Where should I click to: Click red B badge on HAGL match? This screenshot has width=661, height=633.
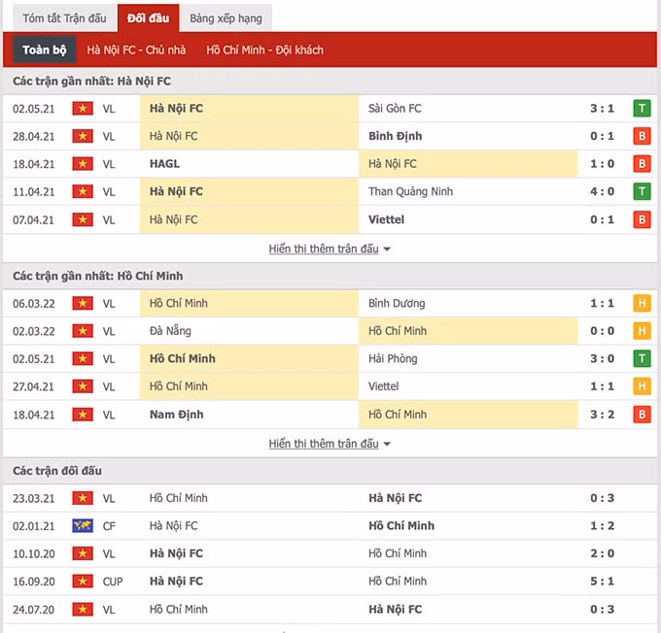point(642,164)
